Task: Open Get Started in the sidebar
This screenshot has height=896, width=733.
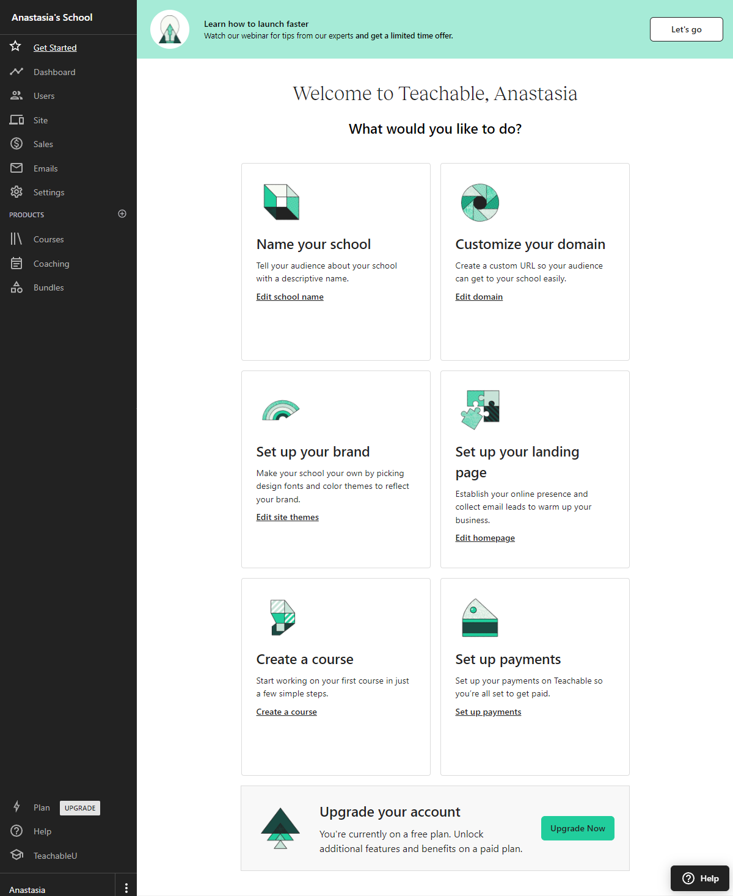Action: [x=55, y=48]
